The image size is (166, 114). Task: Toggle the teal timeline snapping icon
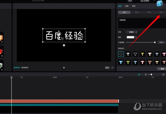tap(139, 74)
